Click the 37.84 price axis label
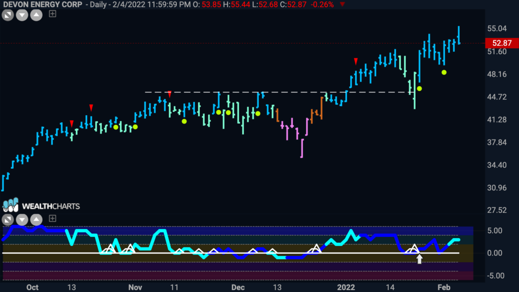 point(497,142)
